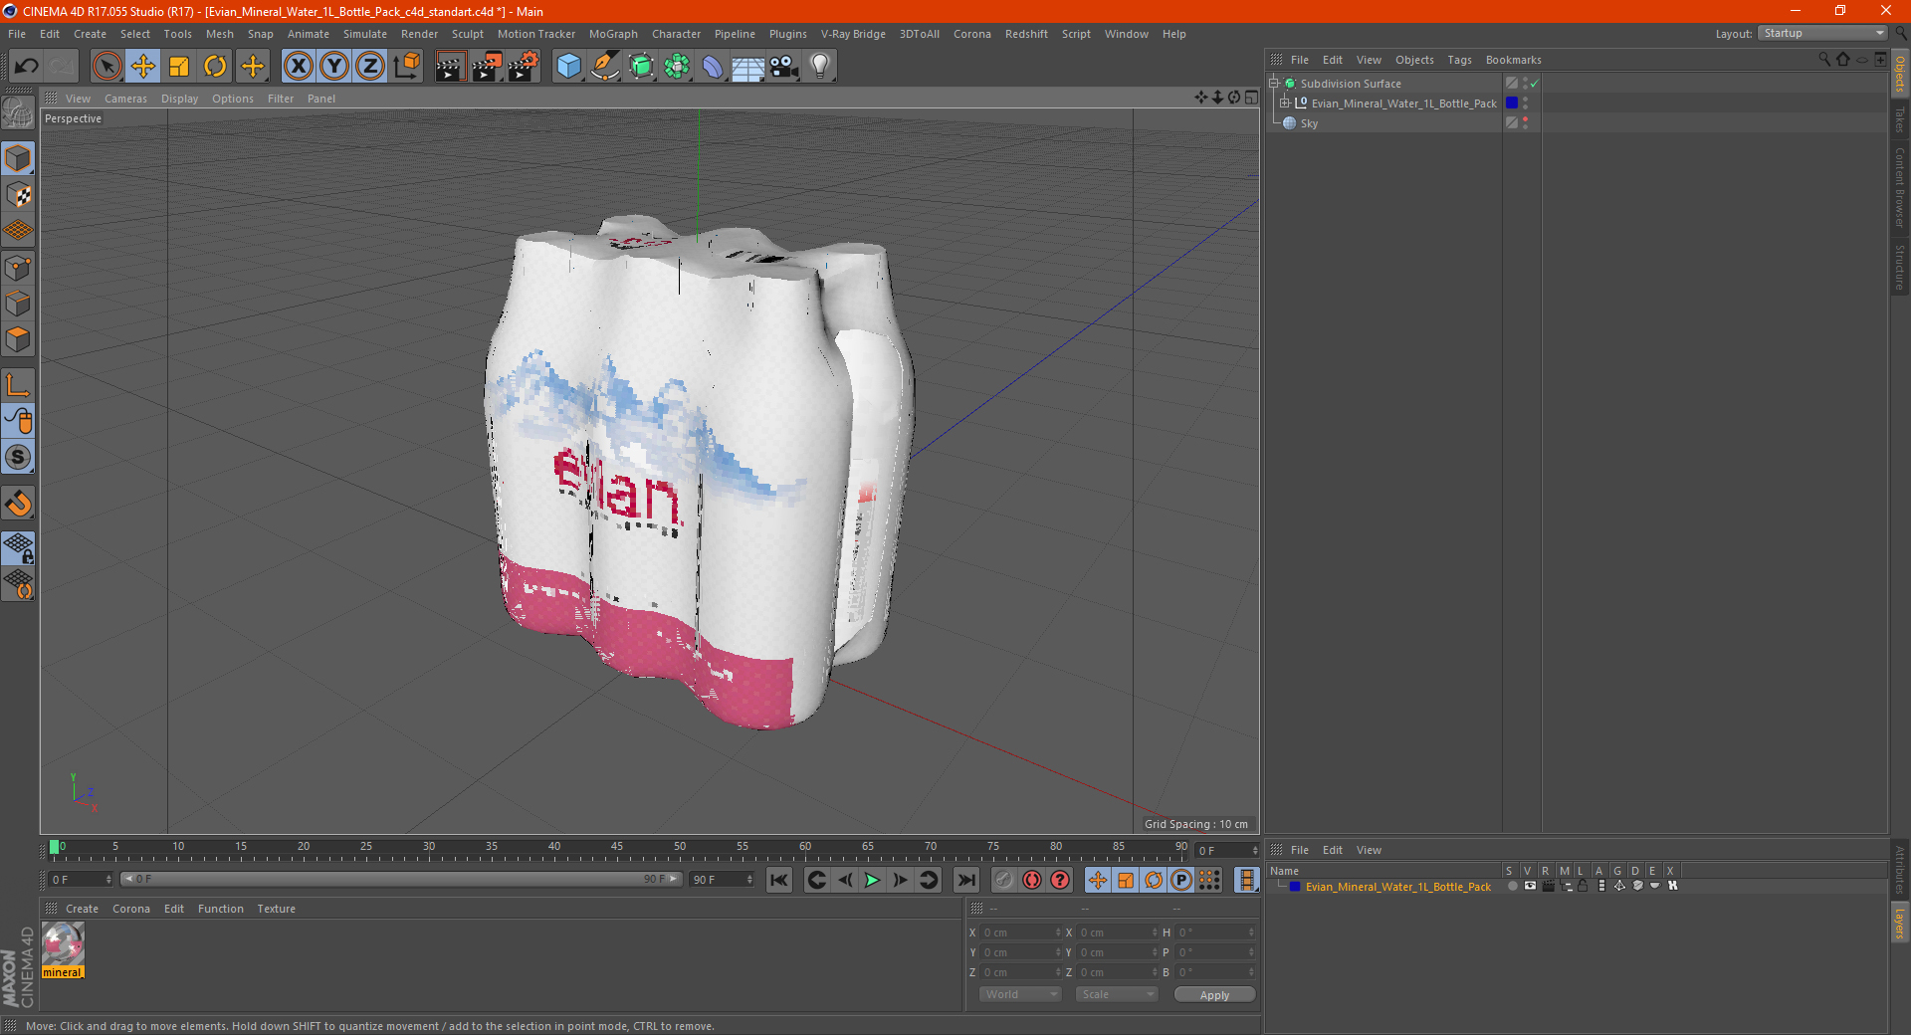Switch to Polygons mode
The width and height of the screenshot is (1911, 1035).
(x=18, y=339)
